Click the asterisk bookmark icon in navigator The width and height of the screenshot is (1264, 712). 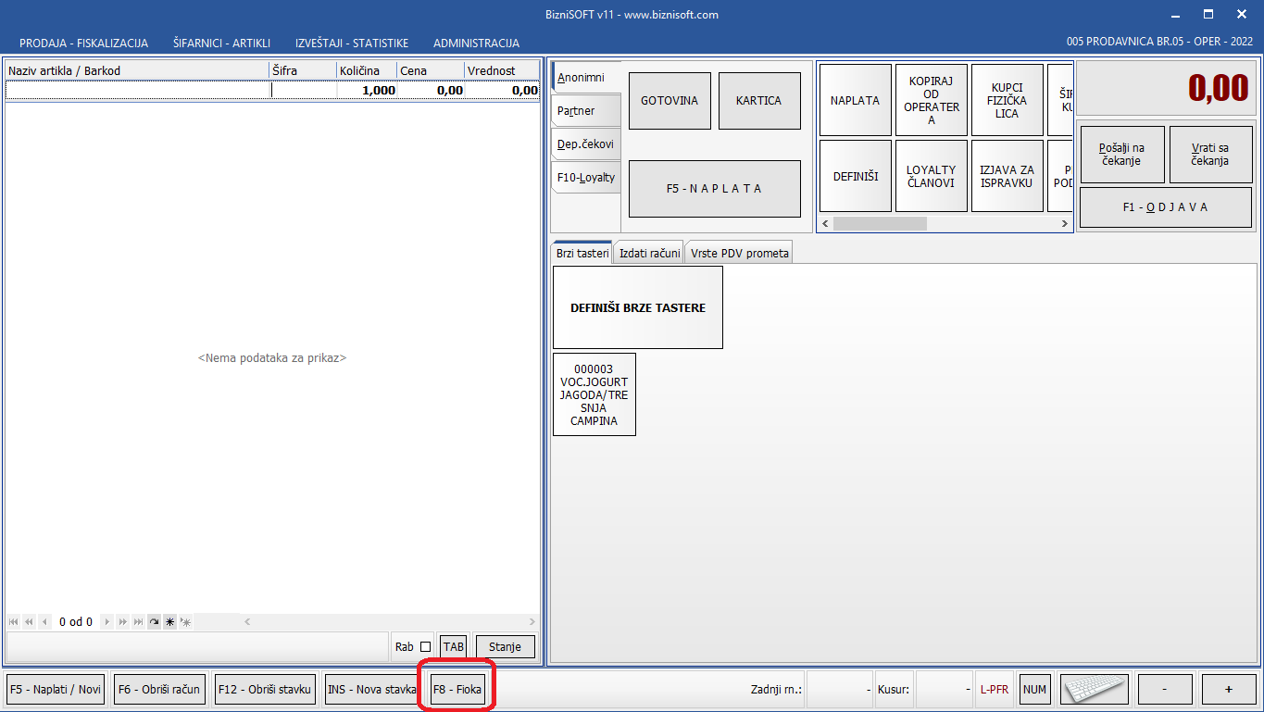point(169,622)
